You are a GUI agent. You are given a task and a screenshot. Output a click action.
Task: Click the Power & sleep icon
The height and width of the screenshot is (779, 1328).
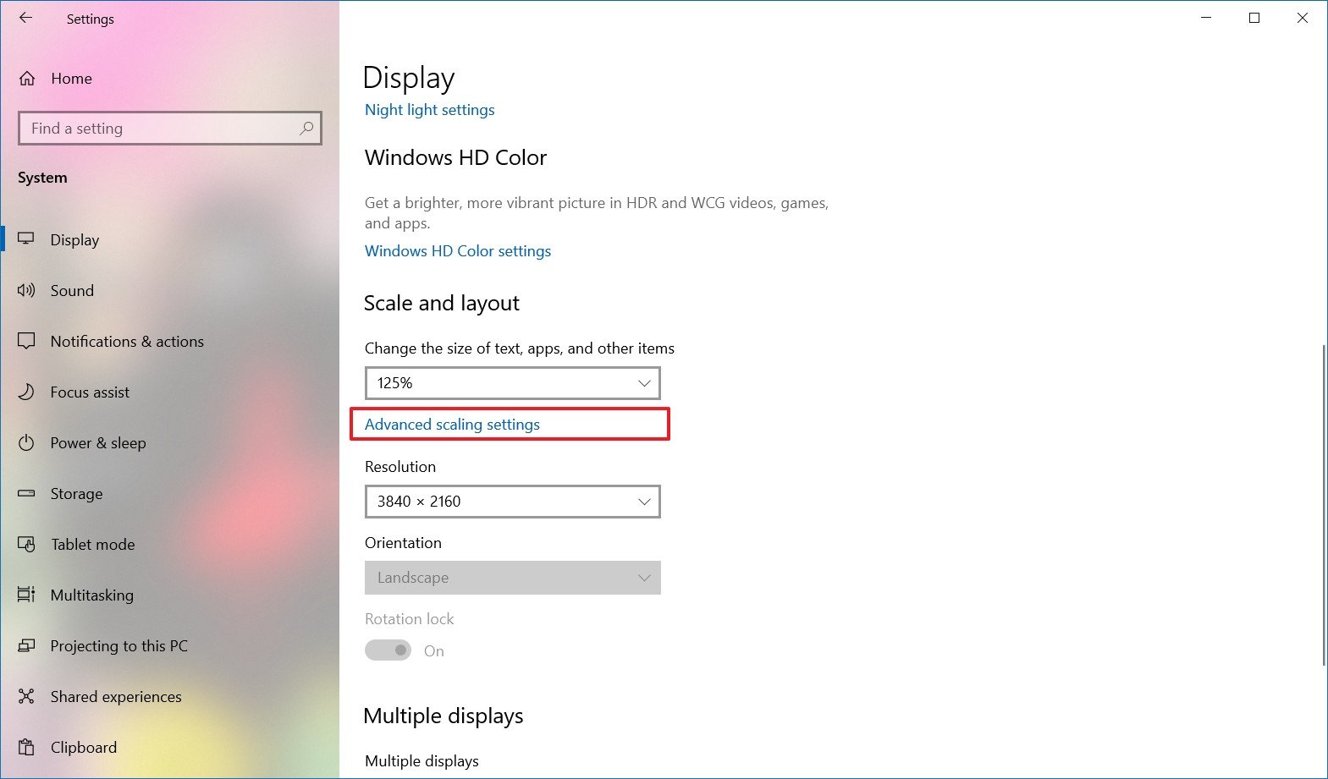tap(26, 442)
